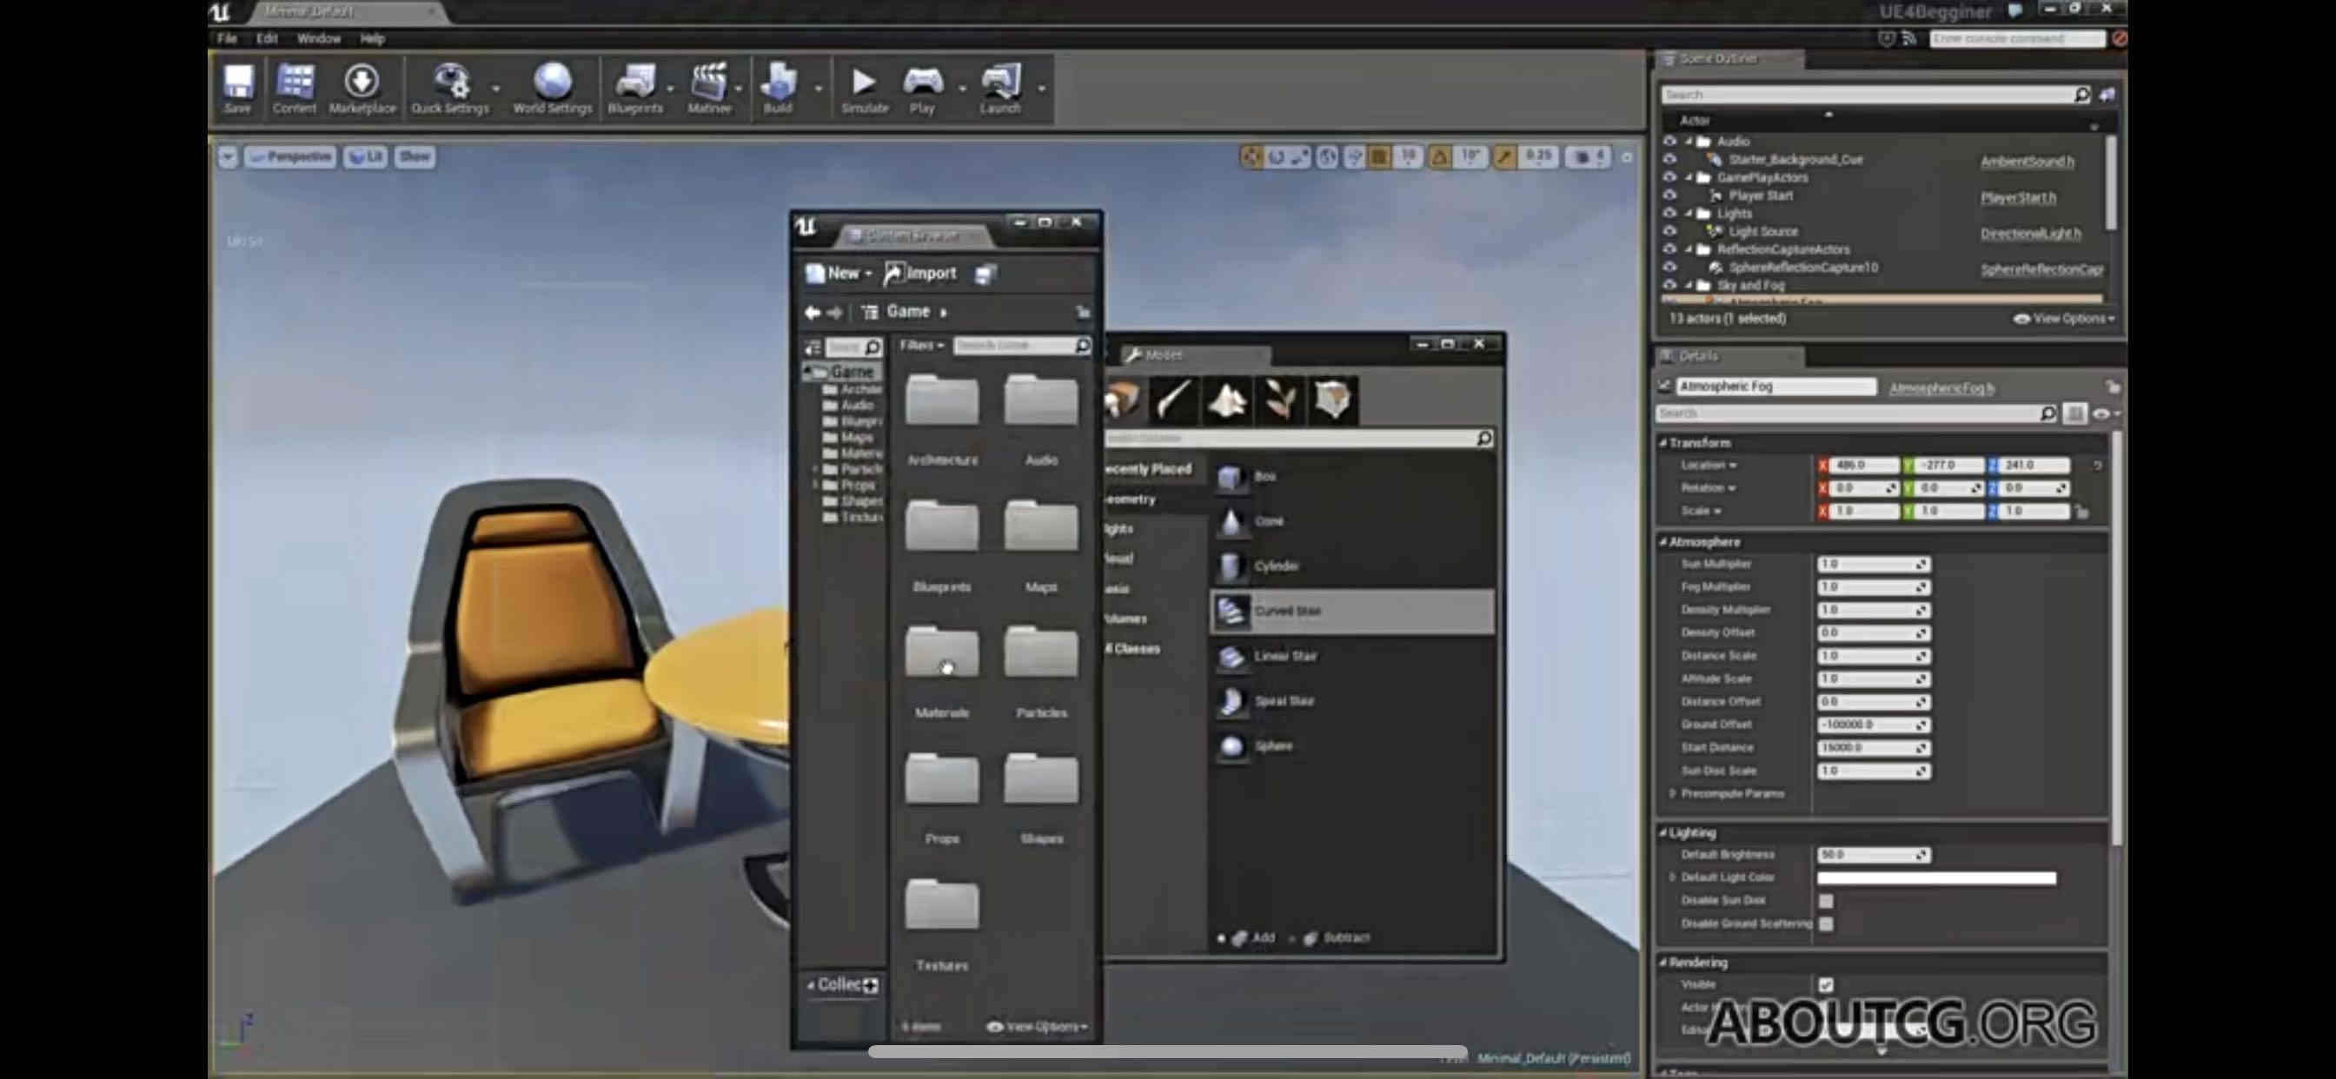This screenshot has height=1079, width=2336.
Task: Expand the Precompute Params section
Action: 1673,793
